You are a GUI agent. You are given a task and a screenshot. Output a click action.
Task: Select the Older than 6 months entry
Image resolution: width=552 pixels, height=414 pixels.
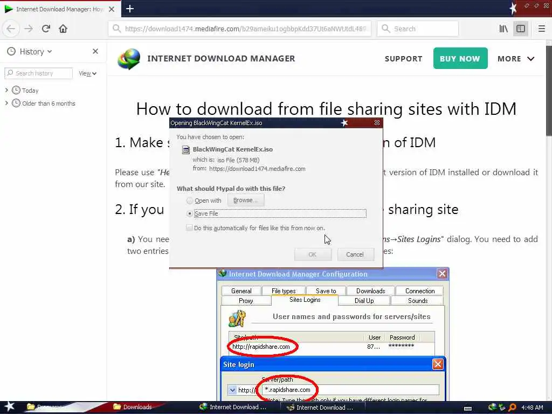(44, 103)
